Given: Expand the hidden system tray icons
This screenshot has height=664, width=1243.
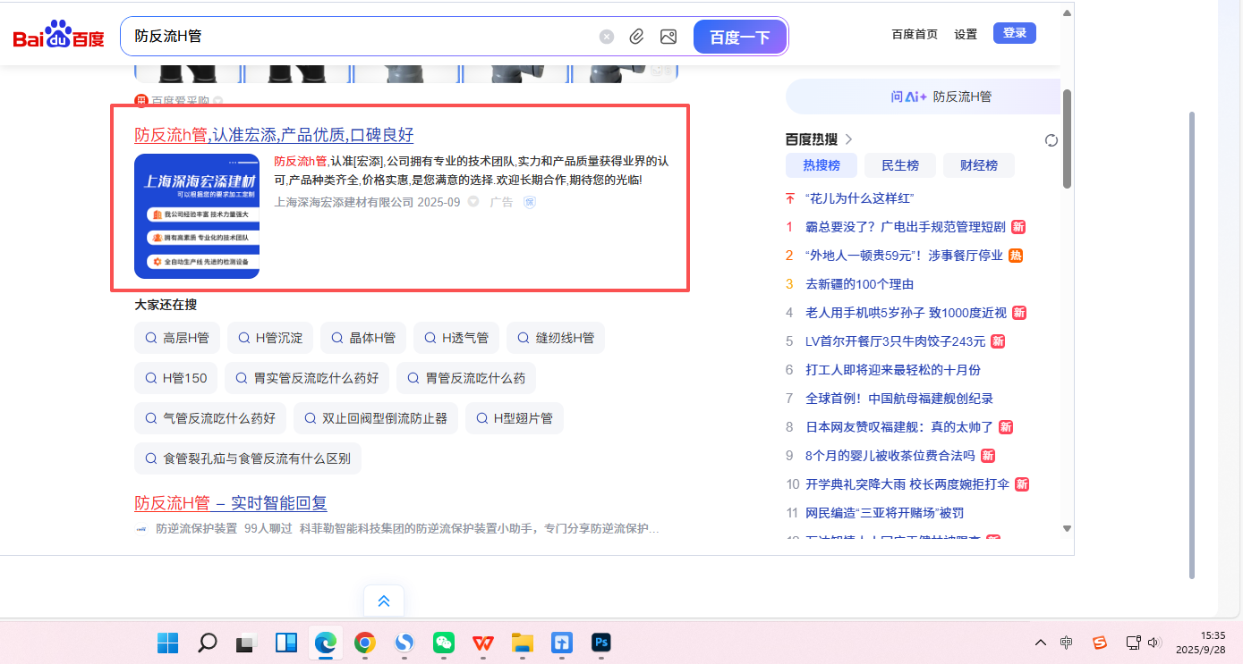Looking at the screenshot, I should tap(1040, 643).
